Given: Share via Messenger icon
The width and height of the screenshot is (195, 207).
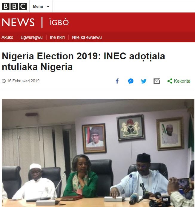Looking at the screenshot, I should click(x=130, y=81).
